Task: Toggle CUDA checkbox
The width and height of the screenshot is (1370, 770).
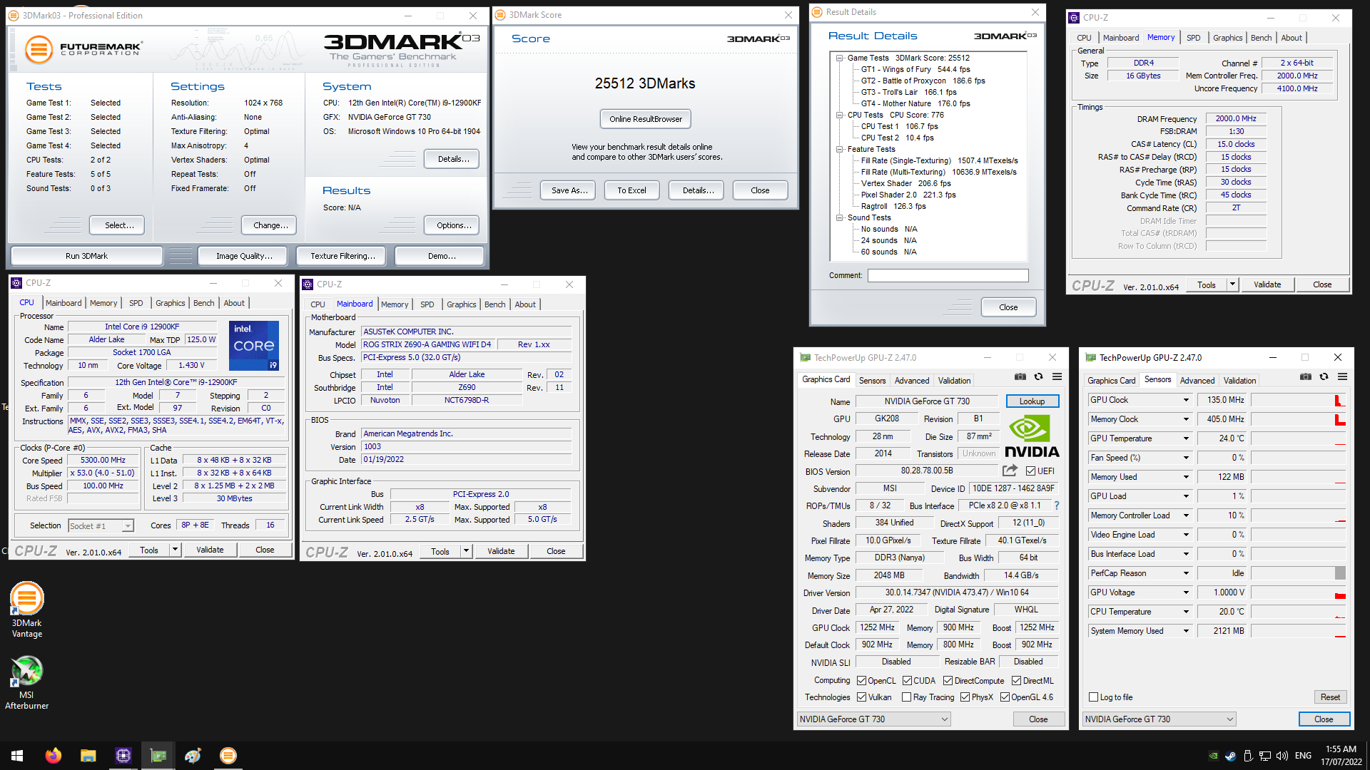Action: click(907, 681)
